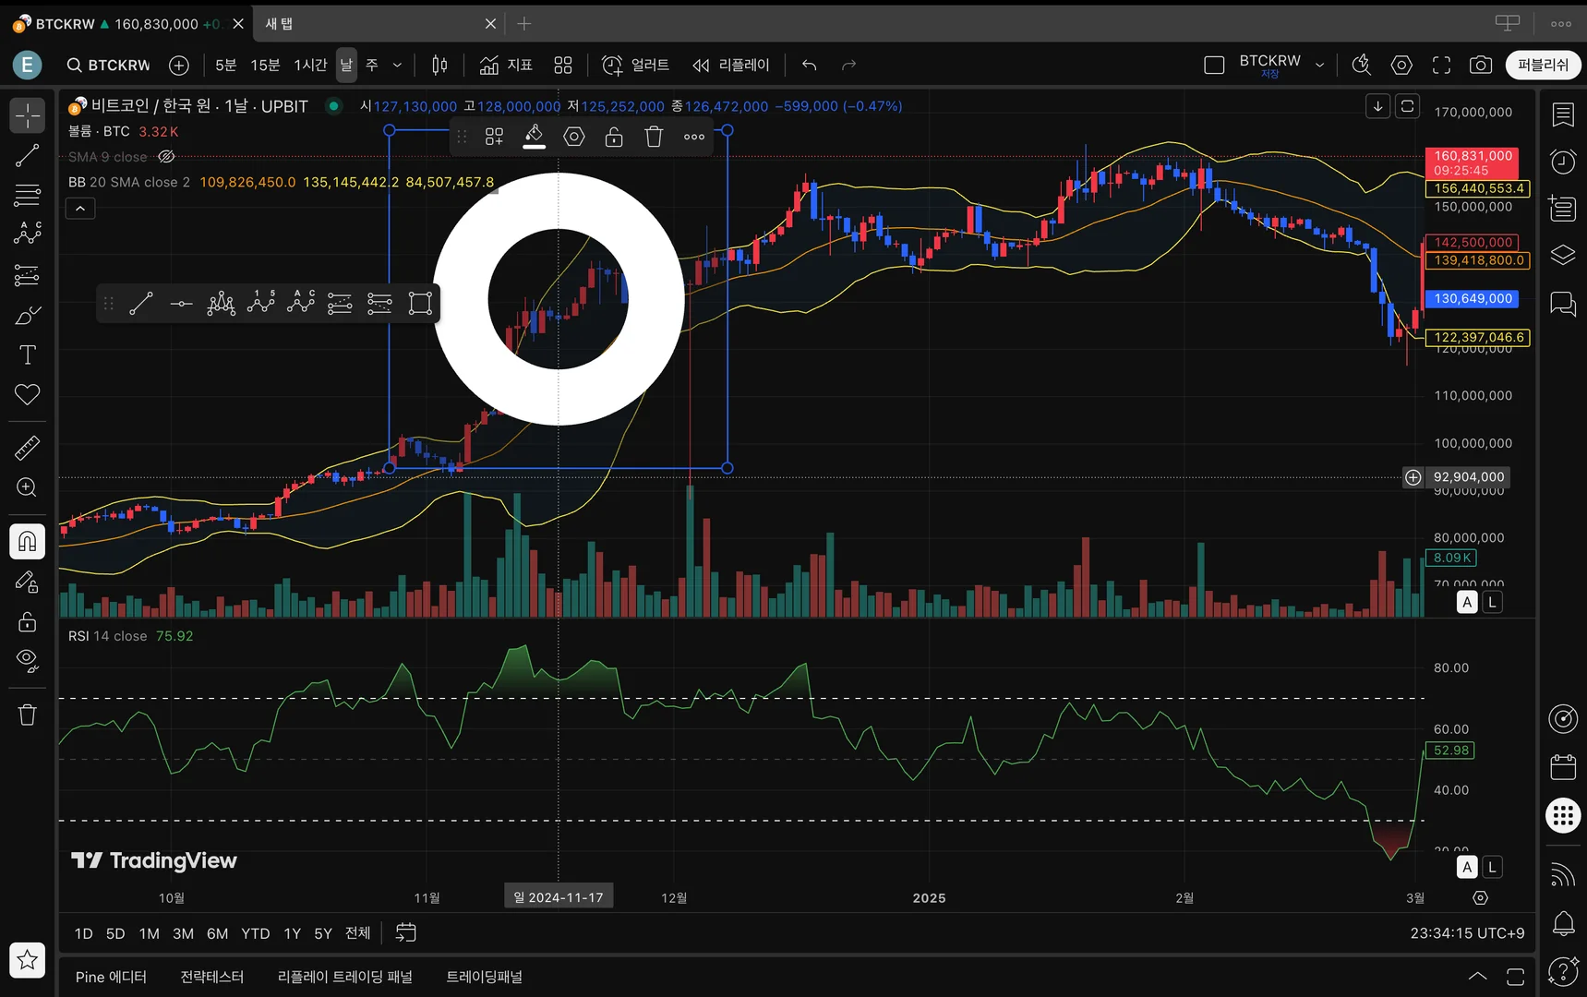Open the tab bar three-dots menu
1587x997 pixels.
pos(1561,24)
